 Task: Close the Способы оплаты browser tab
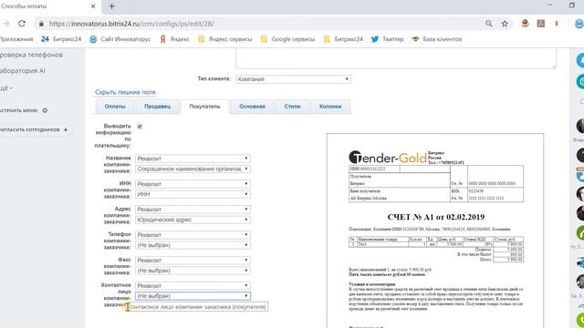tap(93, 6)
